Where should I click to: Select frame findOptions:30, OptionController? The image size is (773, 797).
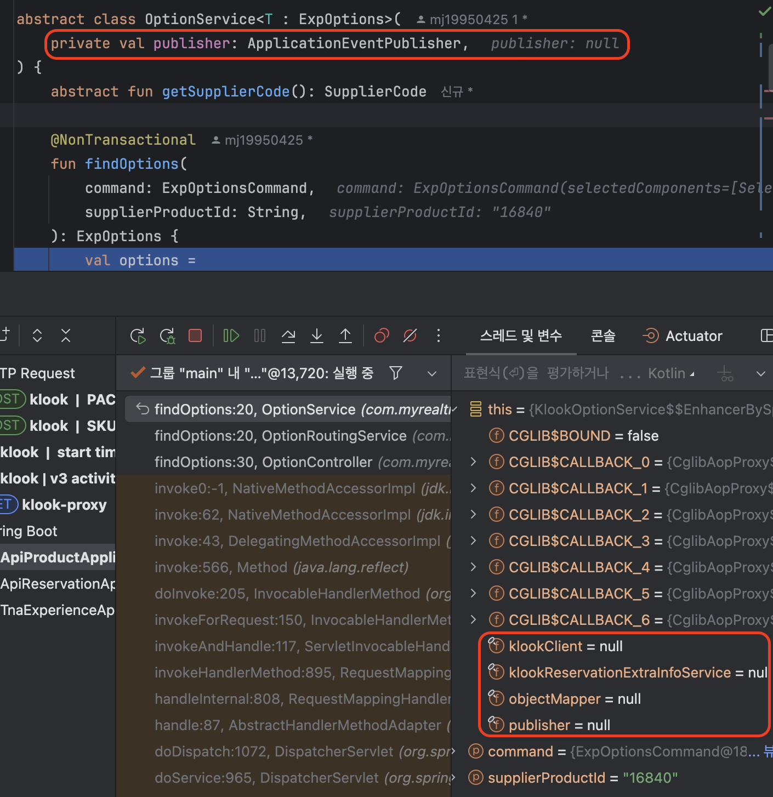click(284, 462)
